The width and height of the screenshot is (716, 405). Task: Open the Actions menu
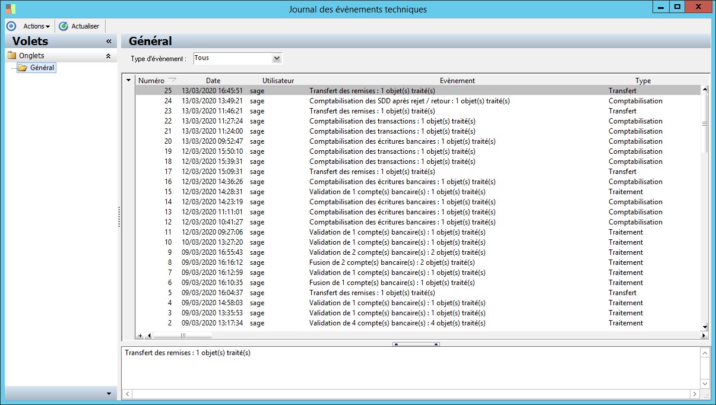click(x=36, y=26)
